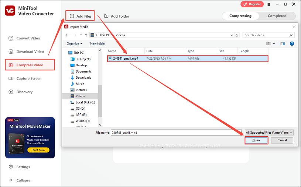Click Start Now on MovieMaker ad
This screenshot has height=187, width=301.
38,150
